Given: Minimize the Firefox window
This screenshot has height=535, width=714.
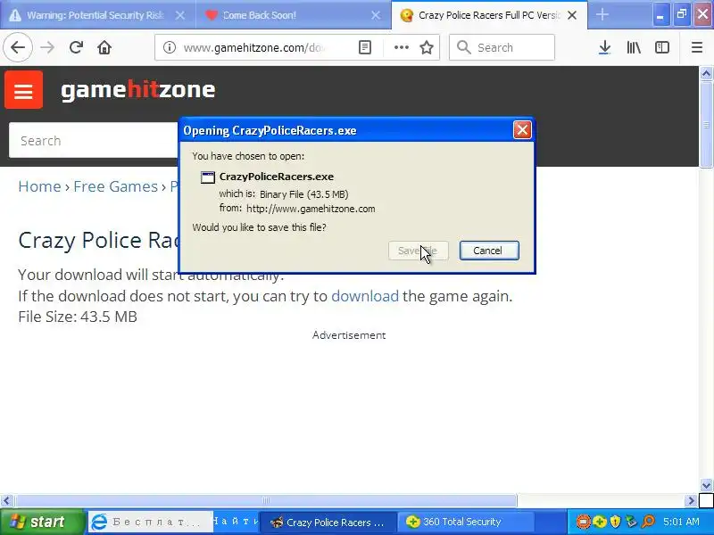Looking at the screenshot, I should click(660, 14).
